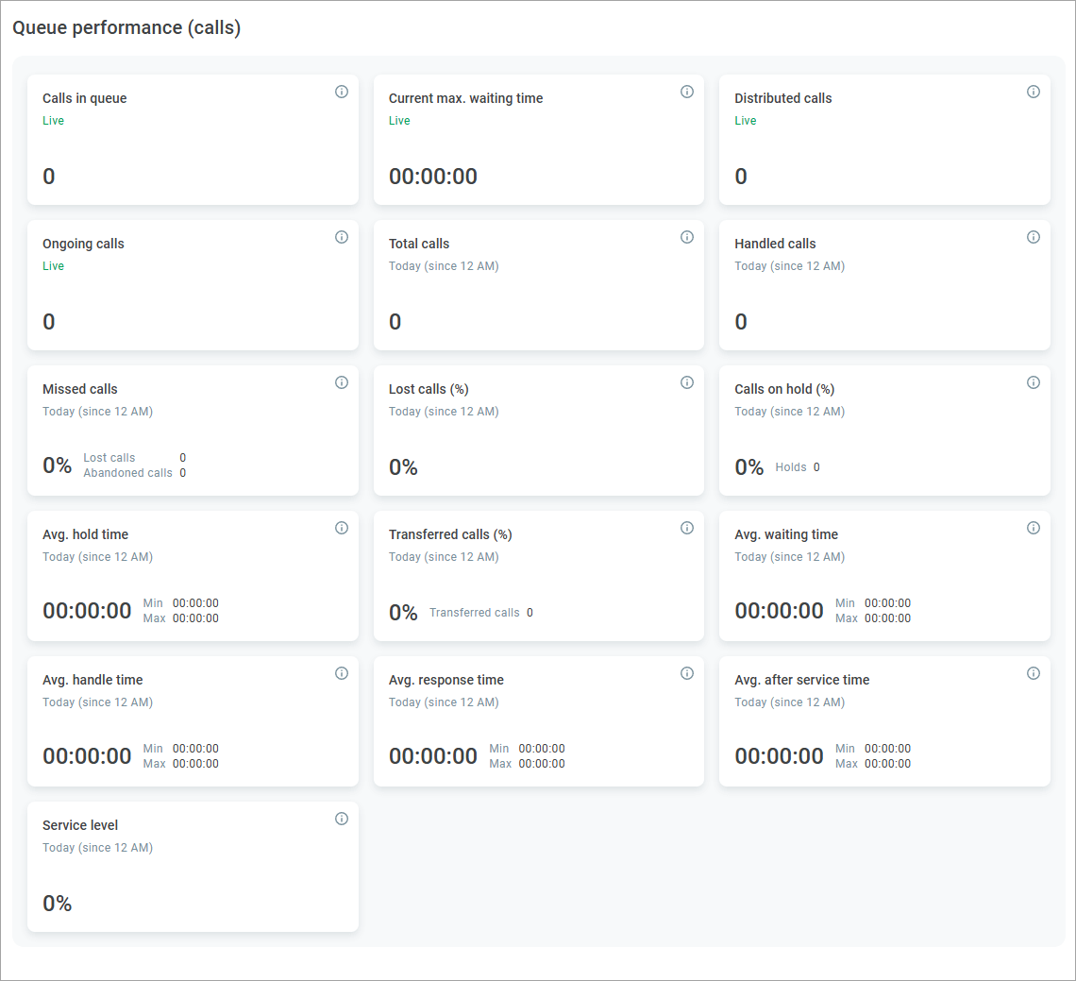The width and height of the screenshot is (1076, 981).
Task: Open the Total calls info icon
Action: pyautogui.click(x=687, y=237)
